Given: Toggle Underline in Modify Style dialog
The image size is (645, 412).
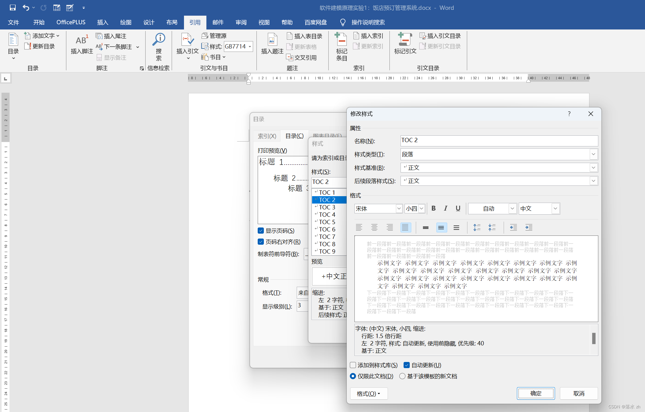Looking at the screenshot, I should 458,208.
